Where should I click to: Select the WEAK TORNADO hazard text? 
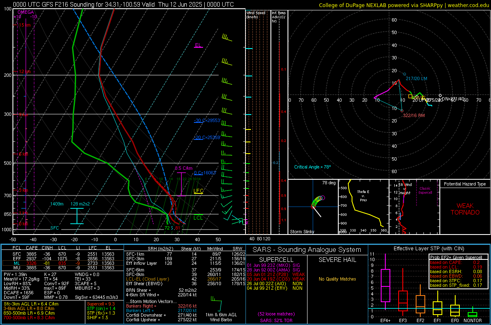point(465,209)
